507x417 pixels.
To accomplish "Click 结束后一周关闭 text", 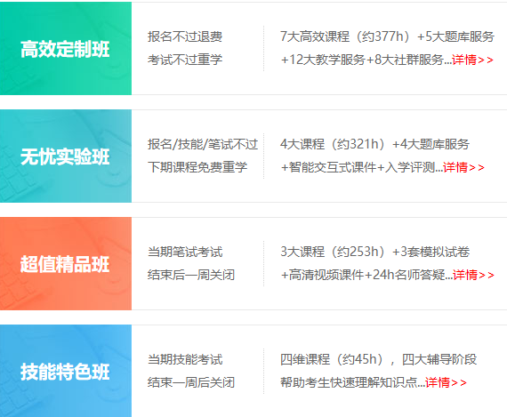I will [x=191, y=275].
